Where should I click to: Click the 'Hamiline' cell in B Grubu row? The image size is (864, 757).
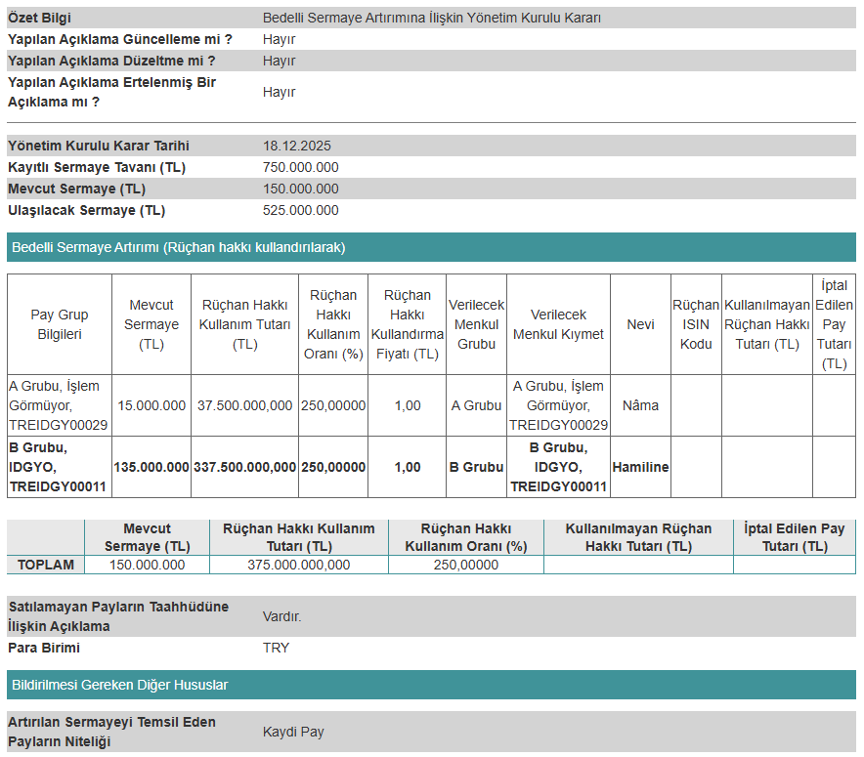pos(640,467)
